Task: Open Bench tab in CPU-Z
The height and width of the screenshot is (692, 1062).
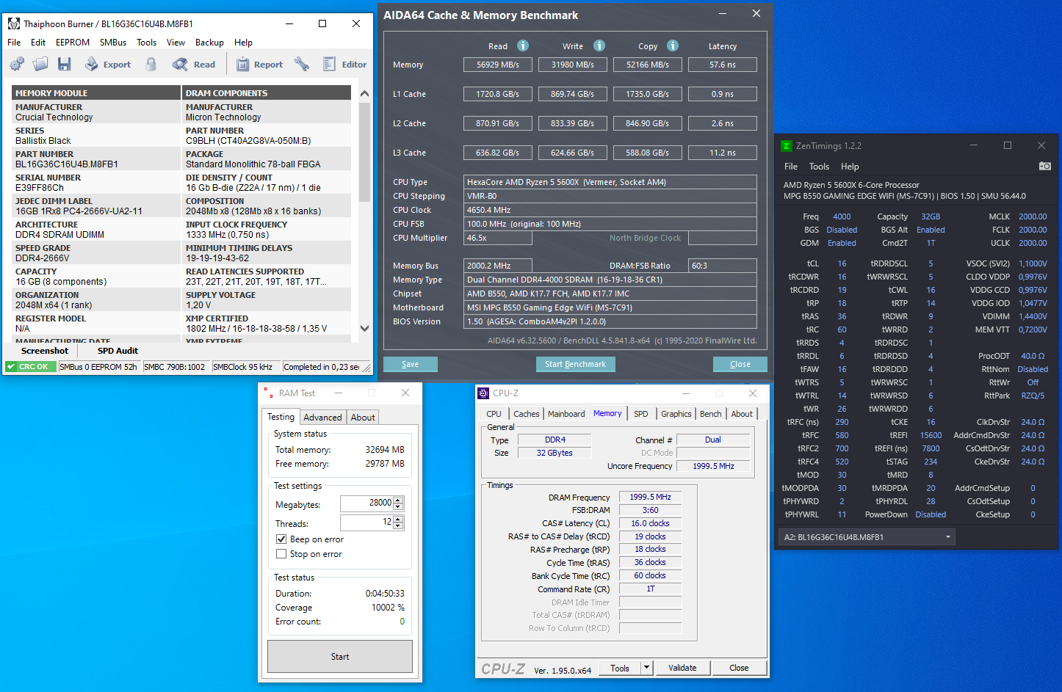Action: 710,414
